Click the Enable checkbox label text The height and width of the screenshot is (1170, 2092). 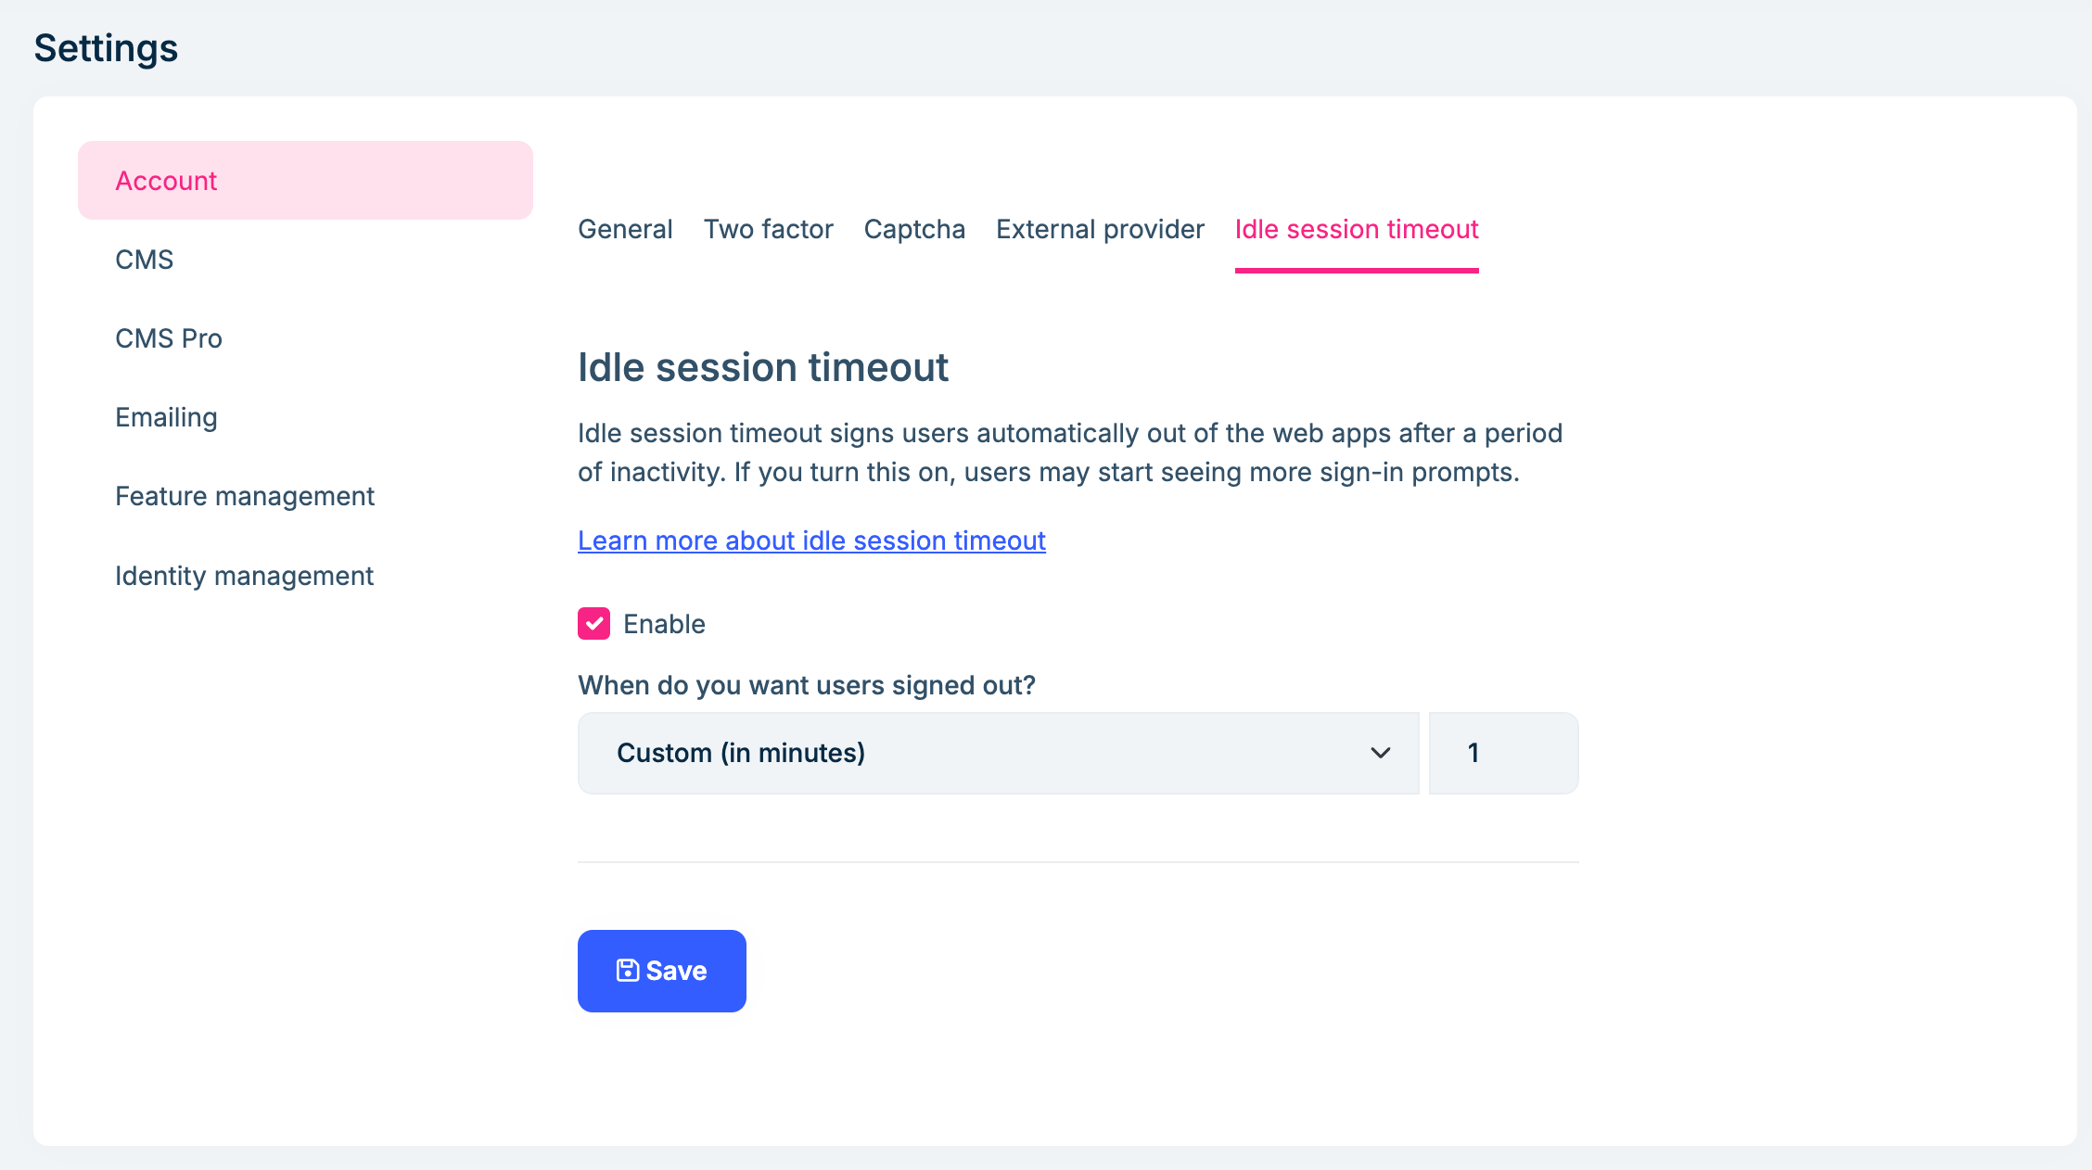[x=664, y=624]
